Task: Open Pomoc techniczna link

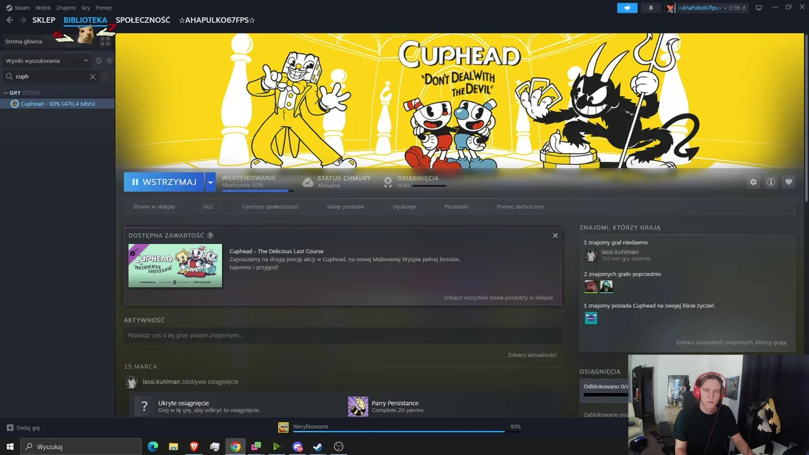Action: click(520, 207)
